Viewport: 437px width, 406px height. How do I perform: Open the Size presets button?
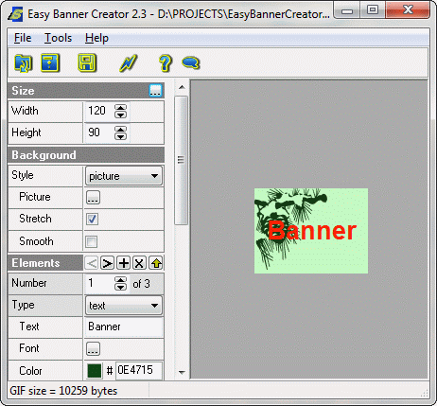[x=155, y=91]
